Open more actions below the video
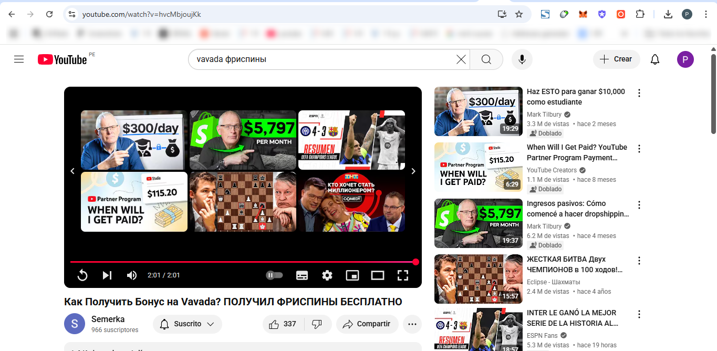This screenshot has height=351, width=717. tap(412, 324)
